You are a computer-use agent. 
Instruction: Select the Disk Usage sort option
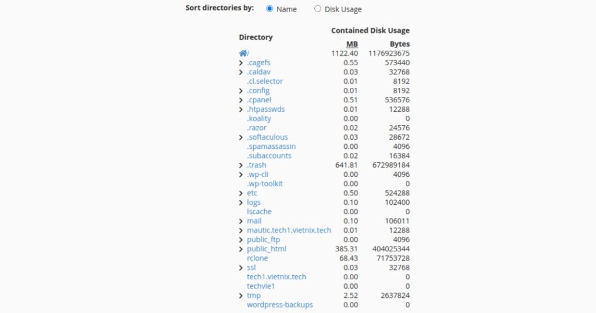coord(318,9)
